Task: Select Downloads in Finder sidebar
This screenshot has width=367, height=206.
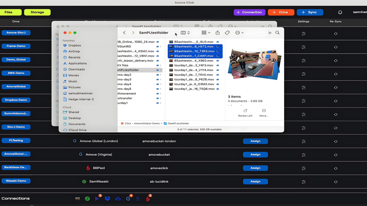Action: [77, 69]
